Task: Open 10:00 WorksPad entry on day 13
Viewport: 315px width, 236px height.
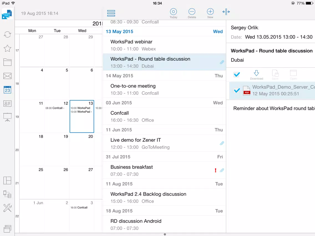Action: click(80, 108)
